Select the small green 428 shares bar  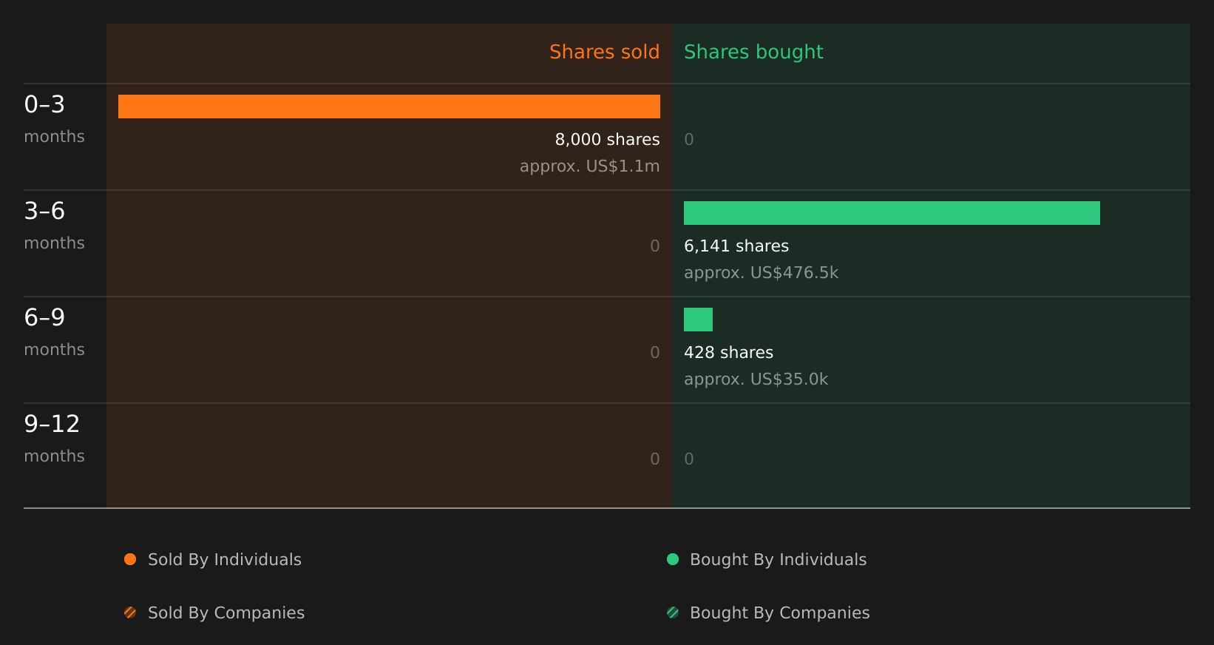coord(698,320)
